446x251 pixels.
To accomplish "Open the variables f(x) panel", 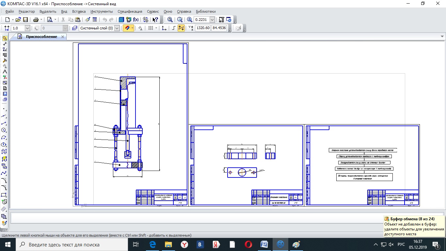I will click(x=136, y=20).
